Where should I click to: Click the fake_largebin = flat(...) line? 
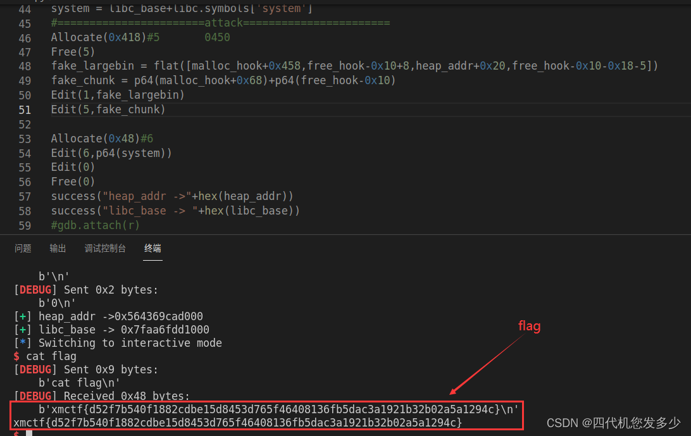point(354,66)
